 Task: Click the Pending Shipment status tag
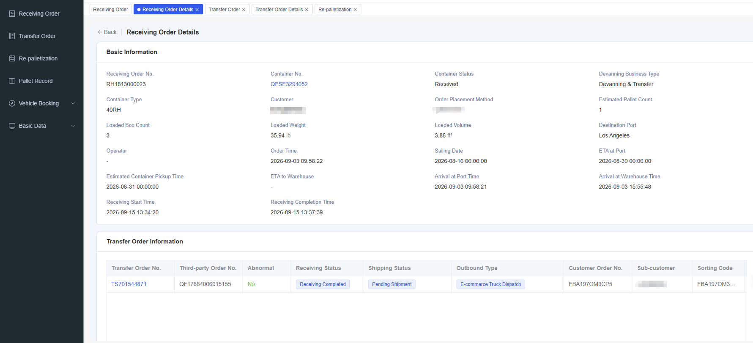[392, 284]
